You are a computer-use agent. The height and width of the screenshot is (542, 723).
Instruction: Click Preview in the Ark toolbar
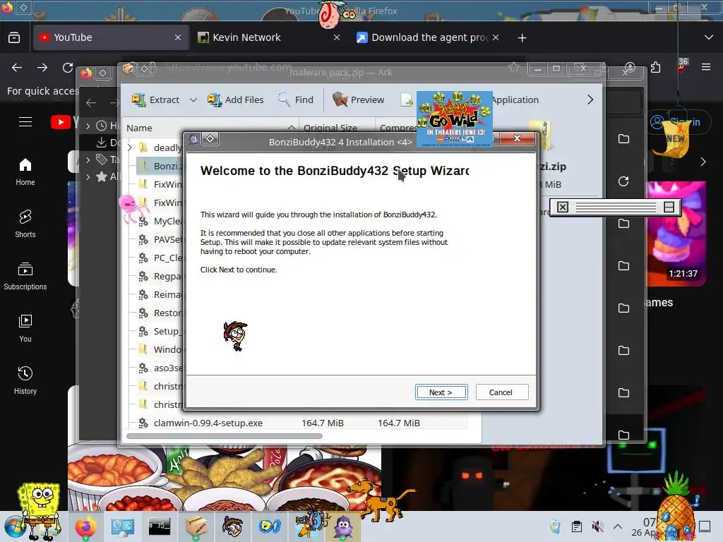pos(359,100)
